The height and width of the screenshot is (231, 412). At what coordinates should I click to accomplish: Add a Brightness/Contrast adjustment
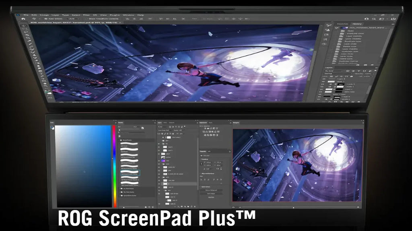205,128
